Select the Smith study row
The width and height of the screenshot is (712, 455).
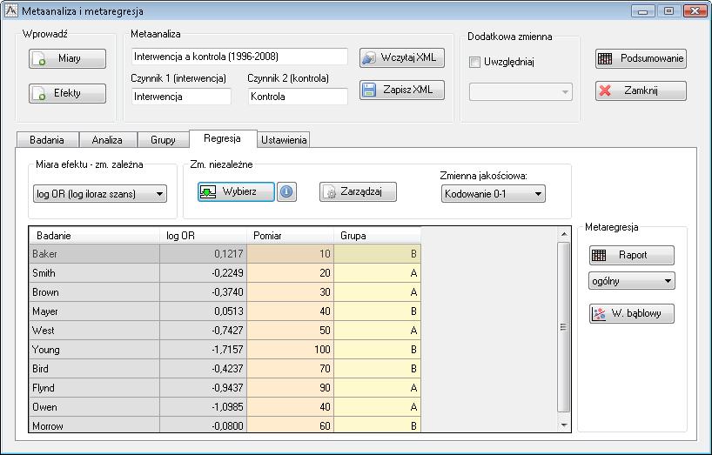pyautogui.click(x=225, y=273)
